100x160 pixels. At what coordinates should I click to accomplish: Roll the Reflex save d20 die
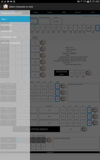coord(63,93)
